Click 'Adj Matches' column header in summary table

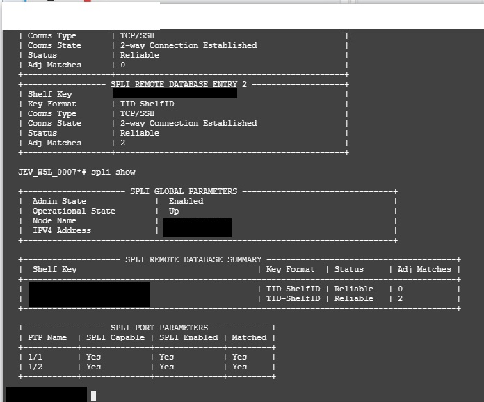(x=424, y=269)
